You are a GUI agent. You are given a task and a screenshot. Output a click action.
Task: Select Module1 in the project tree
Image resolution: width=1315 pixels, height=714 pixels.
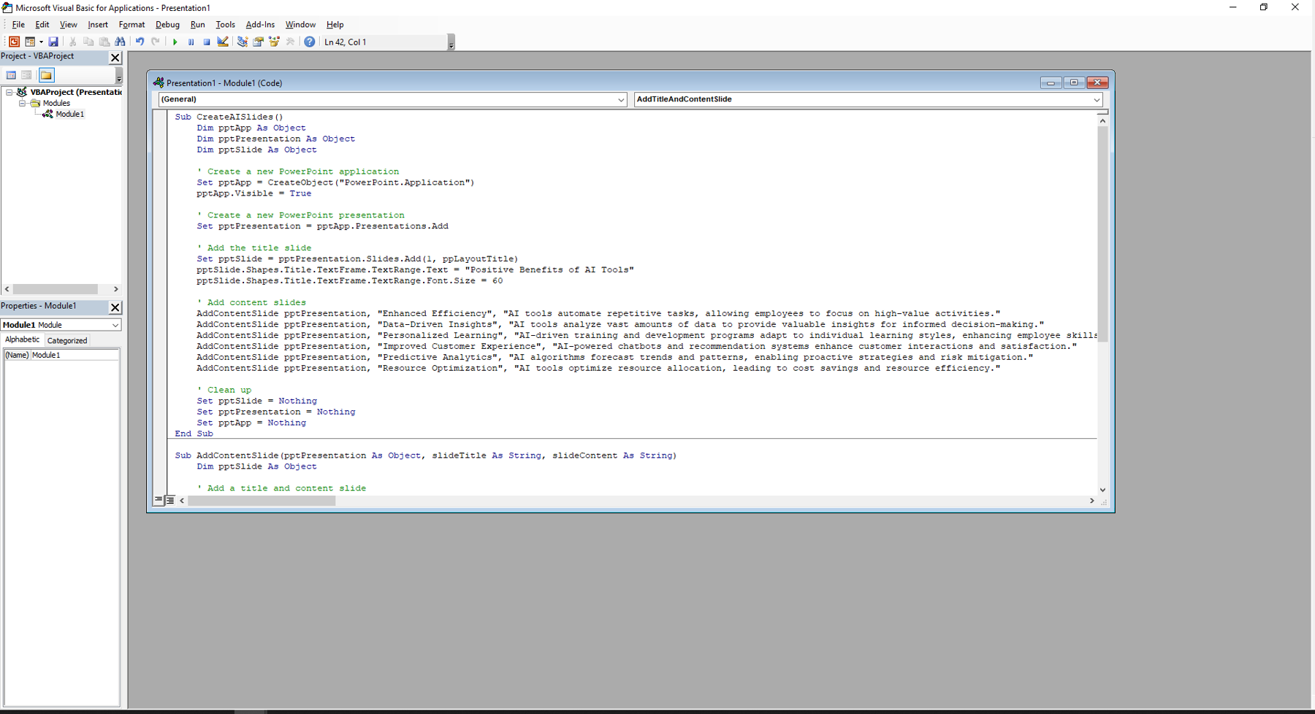(70, 114)
